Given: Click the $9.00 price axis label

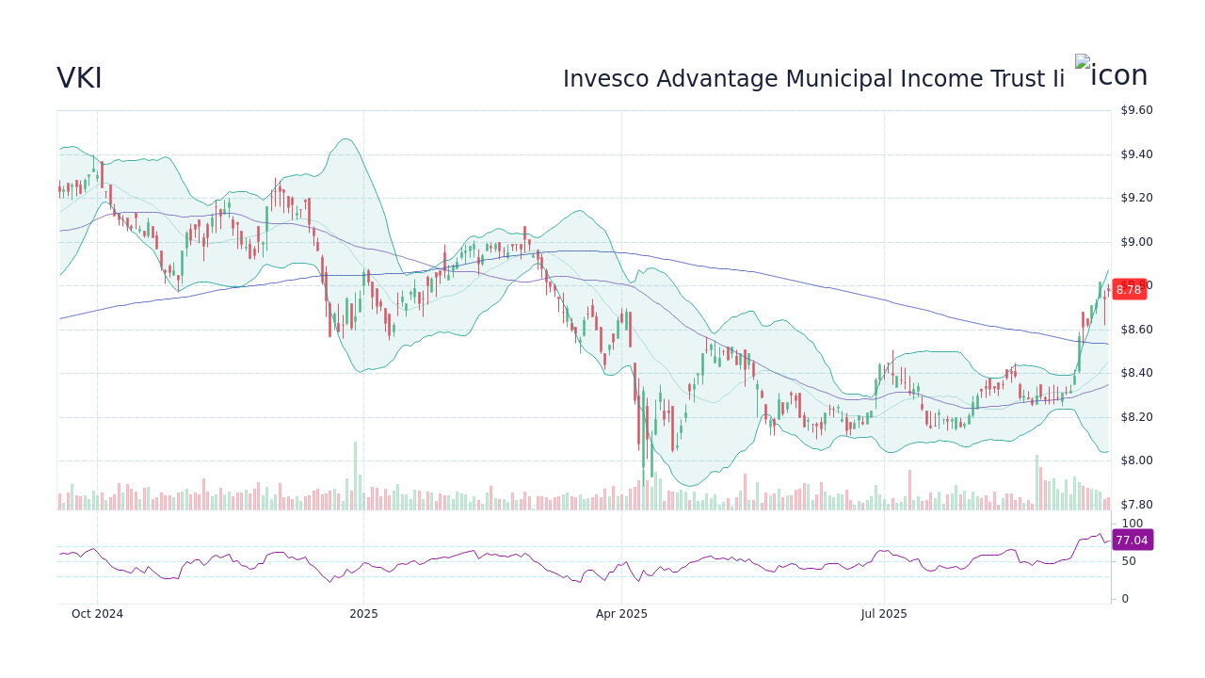Looking at the screenshot, I should click(1136, 242).
